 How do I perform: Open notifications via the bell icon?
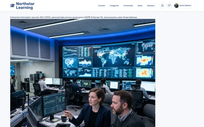[x=162, y=6]
